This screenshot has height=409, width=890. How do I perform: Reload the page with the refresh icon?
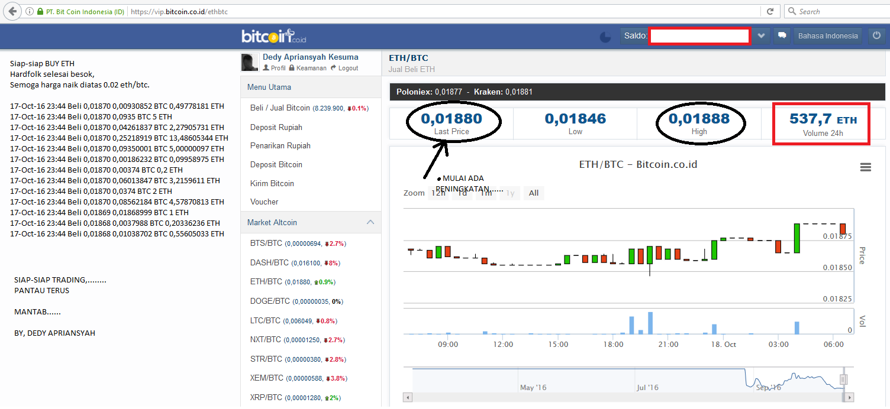(770, 11)
